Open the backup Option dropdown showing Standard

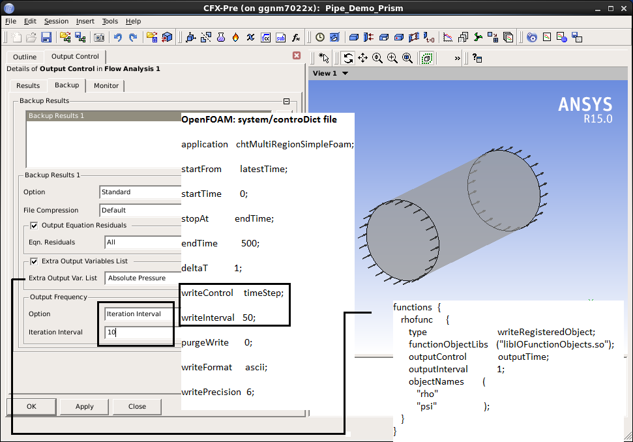140,192
